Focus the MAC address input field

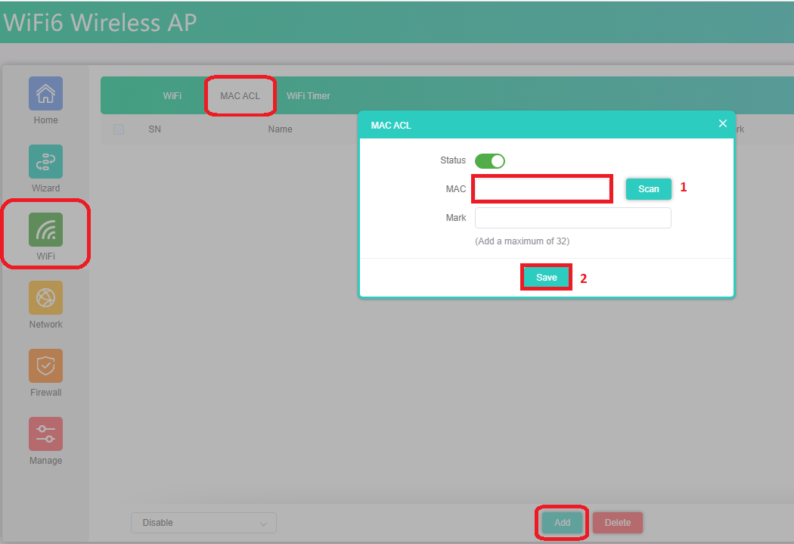pos(541,189)
